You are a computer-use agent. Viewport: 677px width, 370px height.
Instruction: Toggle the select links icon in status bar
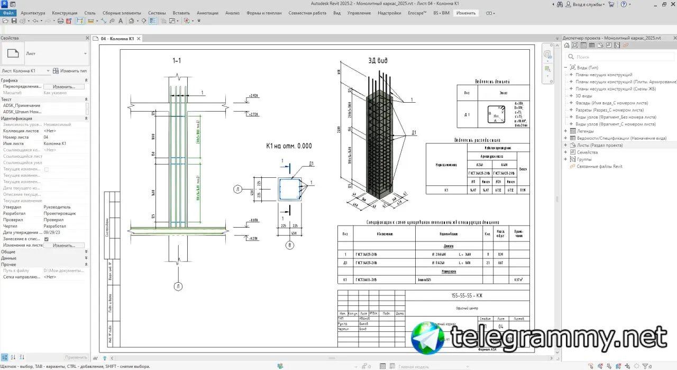click(591, 366)
